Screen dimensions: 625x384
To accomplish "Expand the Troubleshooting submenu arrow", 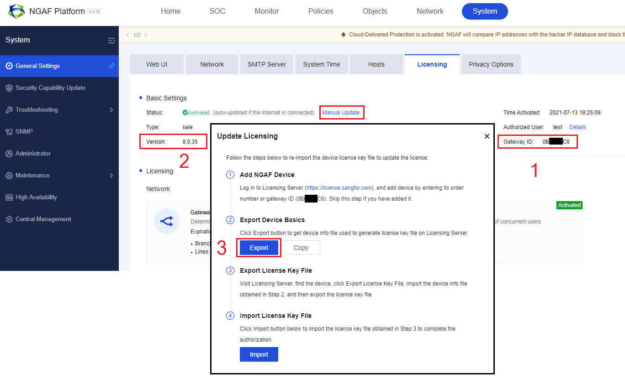I will 111,110.
